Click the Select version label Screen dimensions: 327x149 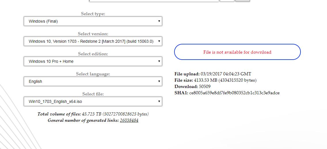coord(93,34)
